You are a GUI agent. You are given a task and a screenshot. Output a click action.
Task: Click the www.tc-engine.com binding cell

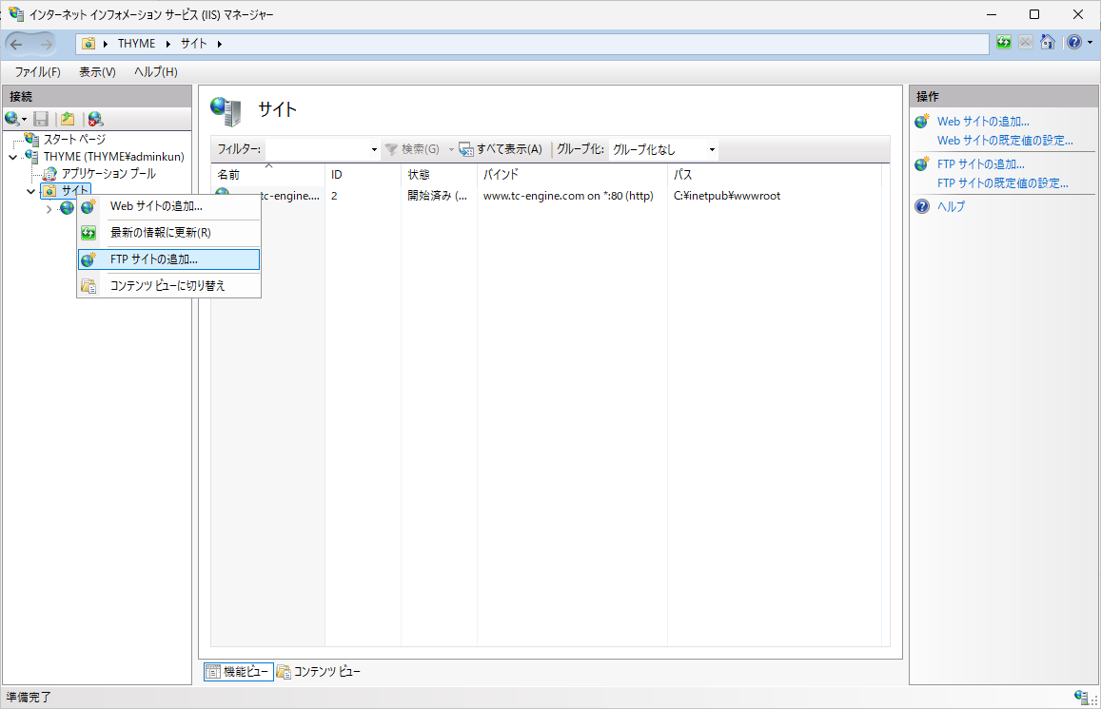[x=568, y=196]
